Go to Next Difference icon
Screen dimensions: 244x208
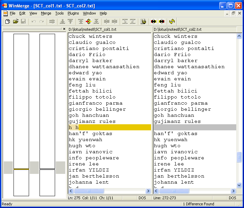(63, 22)
